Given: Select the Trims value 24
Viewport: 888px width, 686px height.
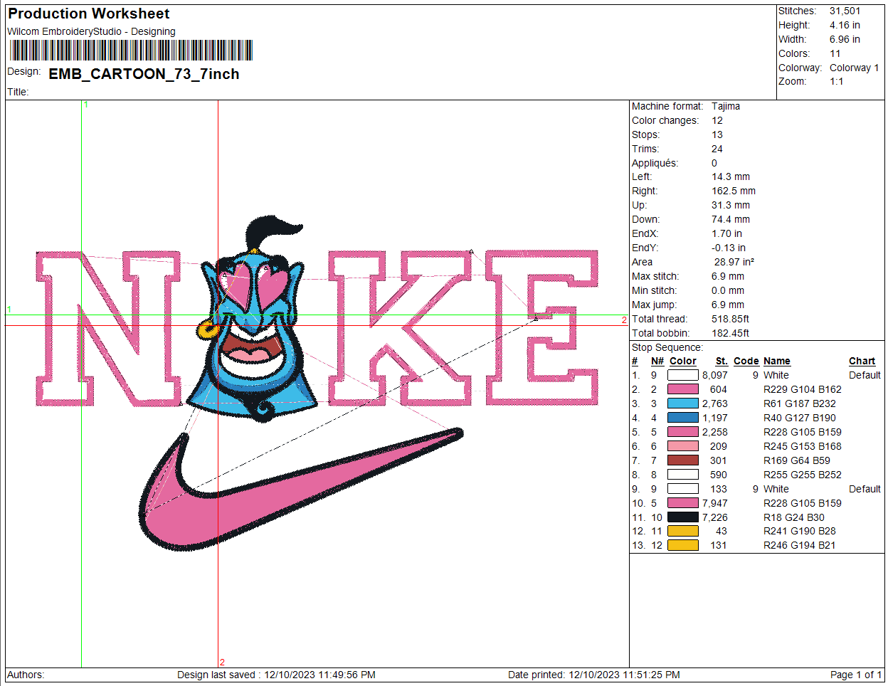Looking at the screenshot, I should (717, 149).
